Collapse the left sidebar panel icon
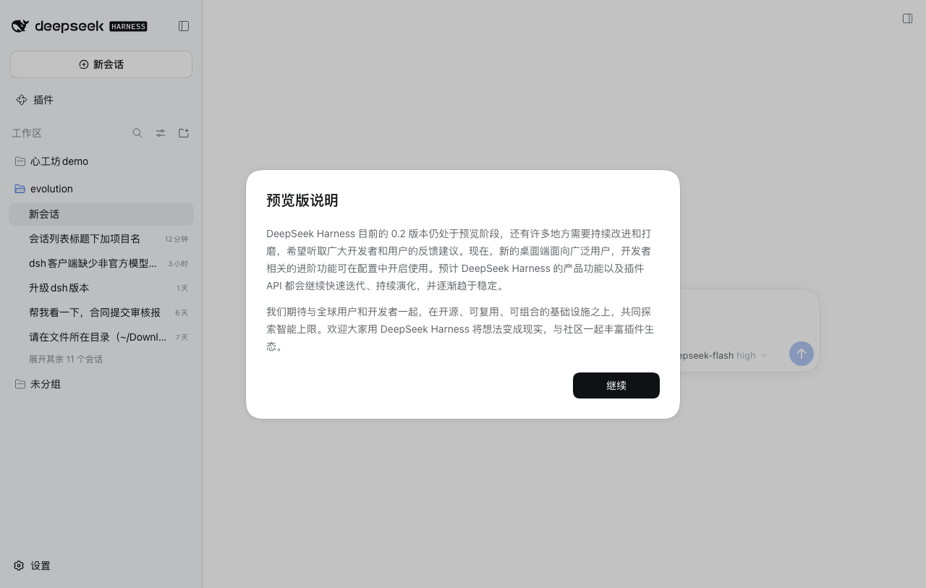 click(x=184, y=26)
